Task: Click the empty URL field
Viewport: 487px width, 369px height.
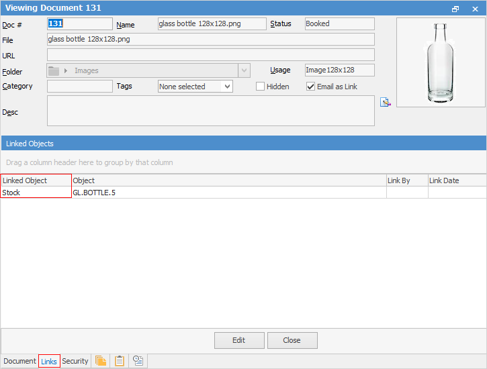Action: [x=211, y=55]
